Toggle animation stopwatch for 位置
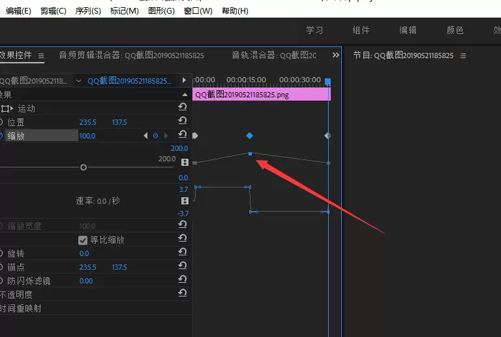Screen dimensions: 501x337 click(x=1, y=122)
